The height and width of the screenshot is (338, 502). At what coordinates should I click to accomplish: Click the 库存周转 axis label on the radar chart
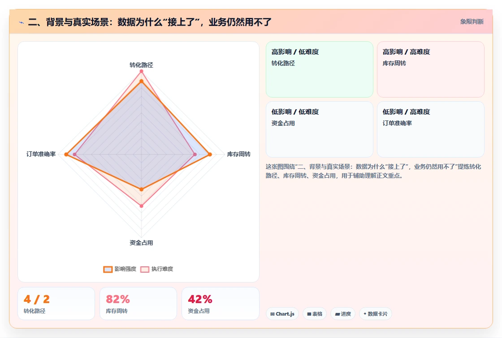239,154
